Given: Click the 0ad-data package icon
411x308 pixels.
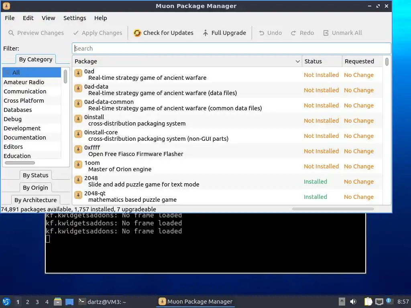Looking at the screenshot, I should click(x=78, y=88).
